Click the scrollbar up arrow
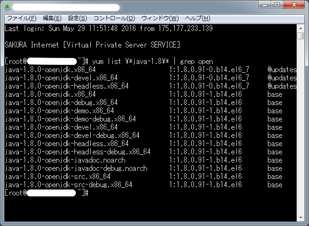309x226 pixels. click(301, 28)
